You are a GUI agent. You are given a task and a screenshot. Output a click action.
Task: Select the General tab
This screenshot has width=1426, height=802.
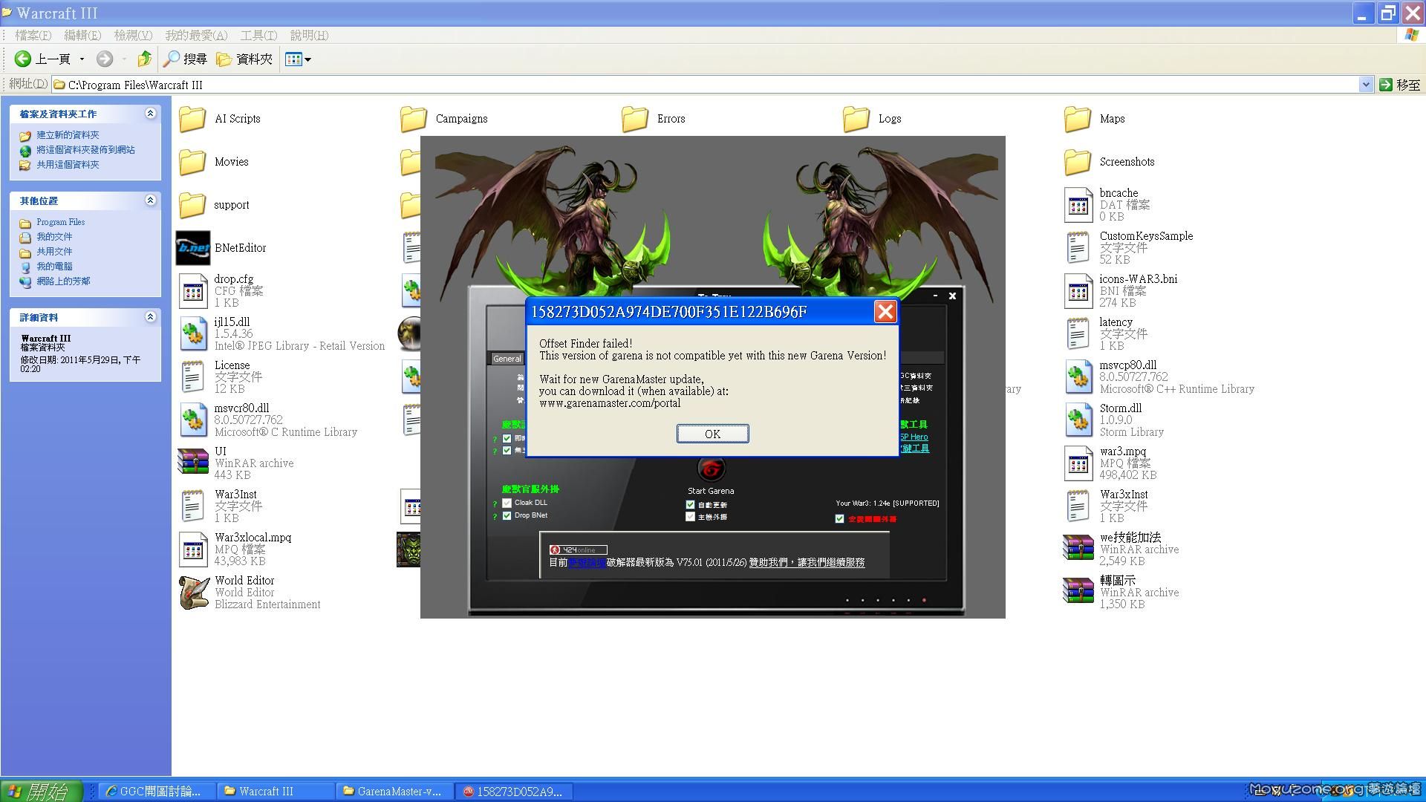click(507, 359)
